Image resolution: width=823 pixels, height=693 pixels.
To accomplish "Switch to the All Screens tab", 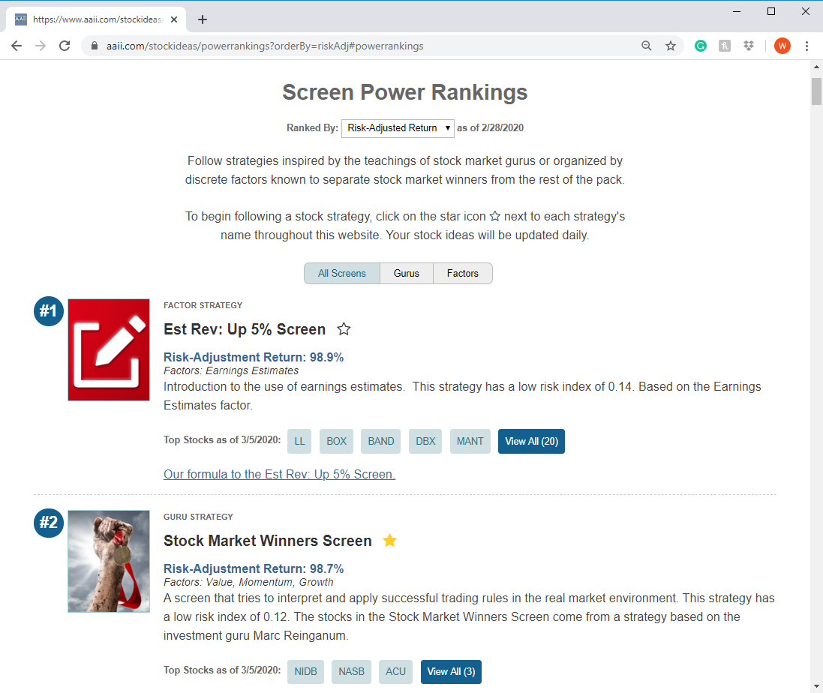I will click(x=341, y=273).
